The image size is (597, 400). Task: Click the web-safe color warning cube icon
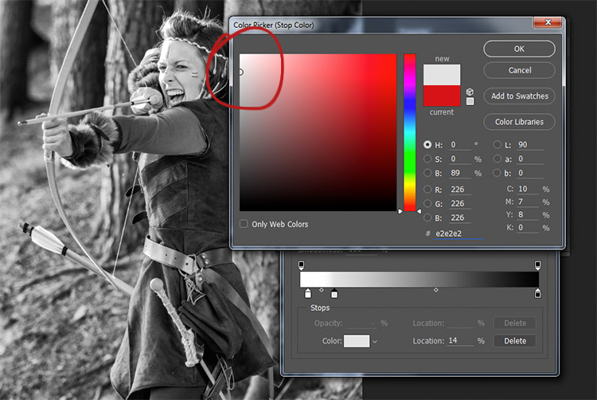tap(470, 92)
